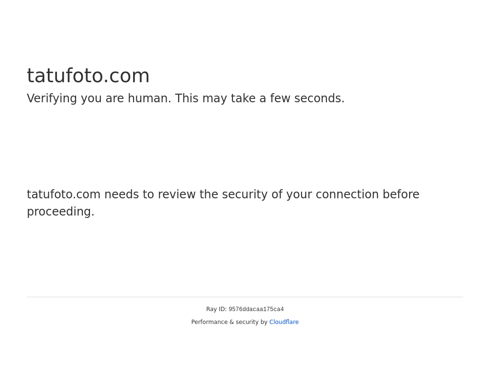Image resolution: width=490 pixels, height=367 pixels.
Task: Click the tatufoto.com main heading
Action: coord(88,76)
